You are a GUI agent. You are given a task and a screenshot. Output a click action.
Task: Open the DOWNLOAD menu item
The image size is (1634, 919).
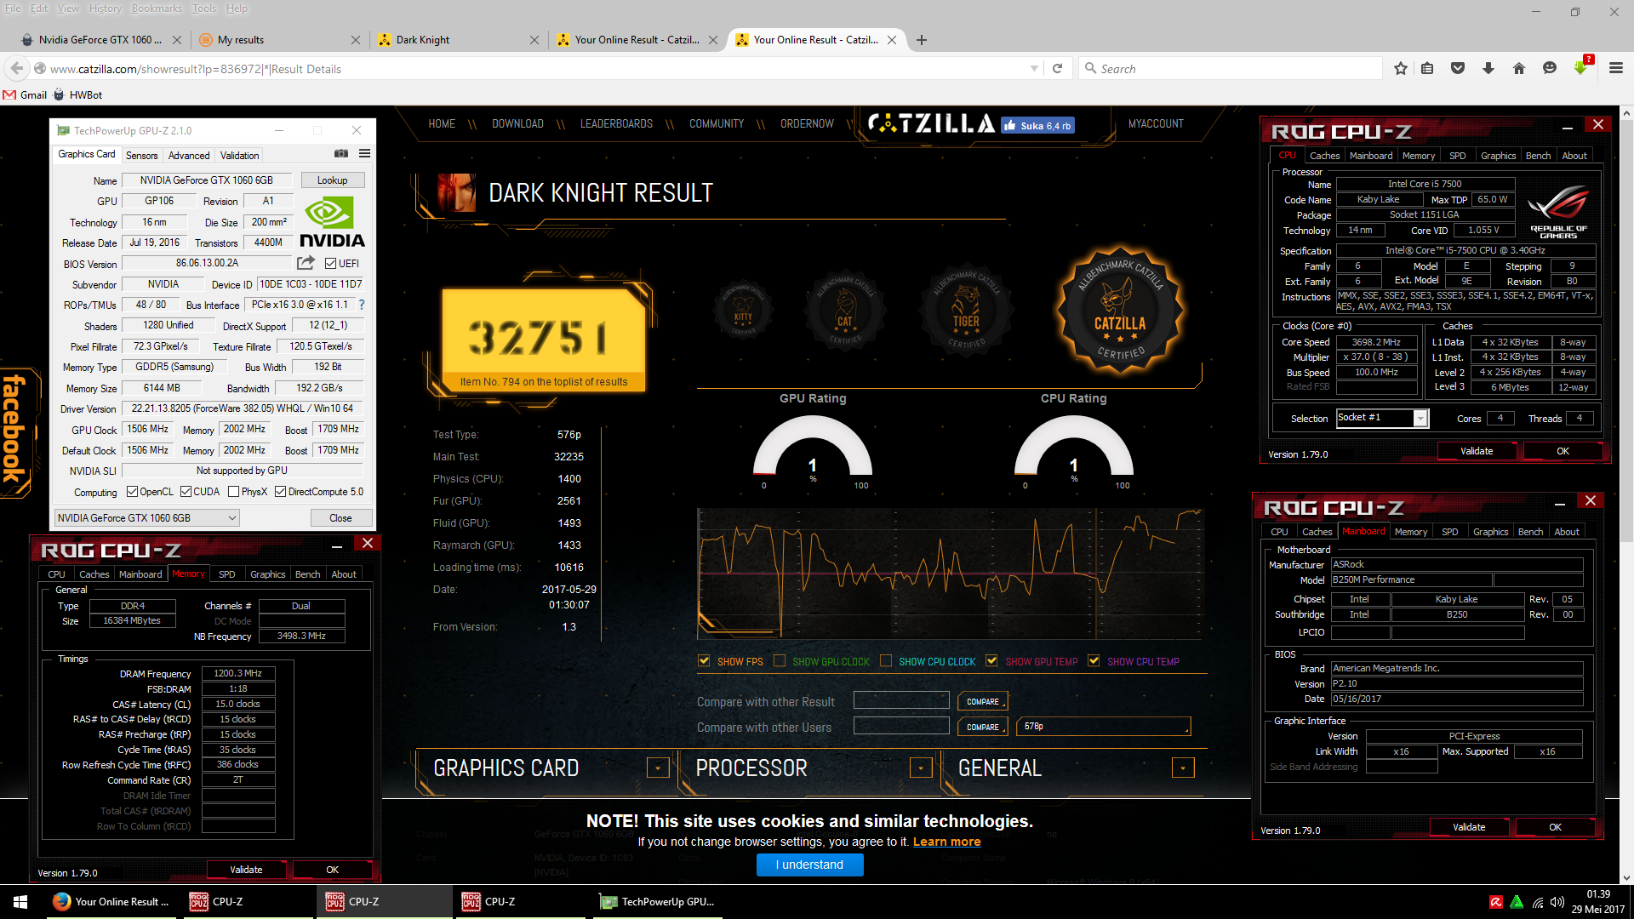tap(517, 124)
